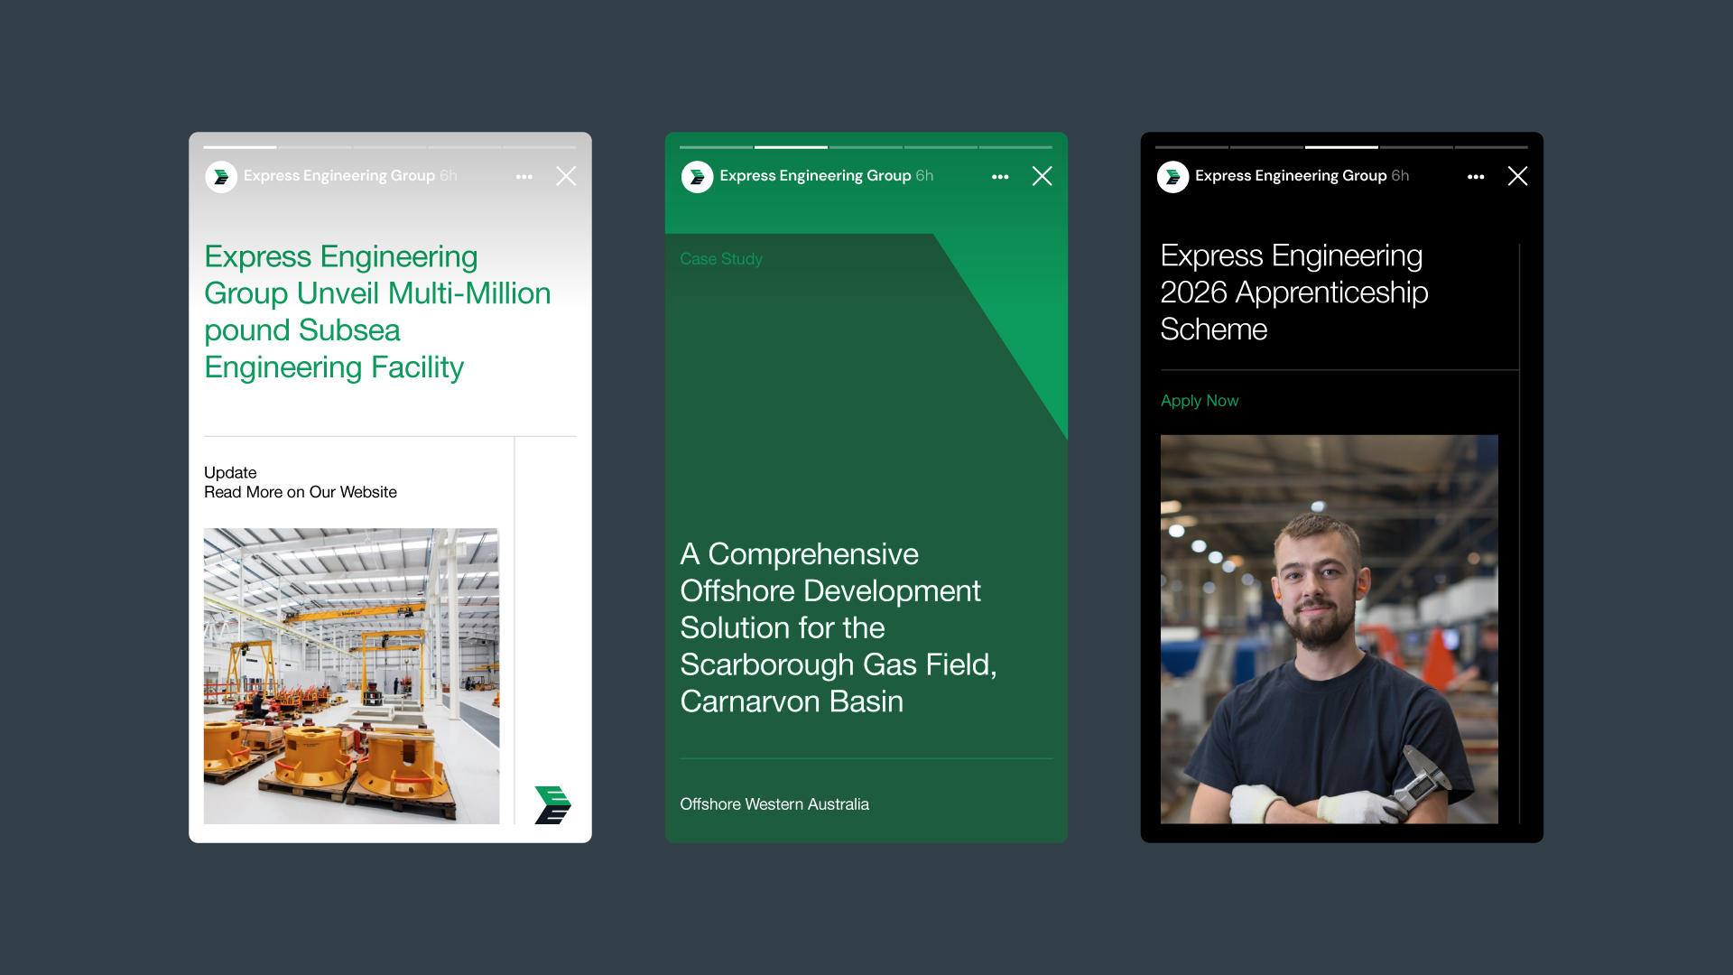Click profile avatar on green story card
The width and height of the screenshot is (1733, 975).
[x=697, y=177]
